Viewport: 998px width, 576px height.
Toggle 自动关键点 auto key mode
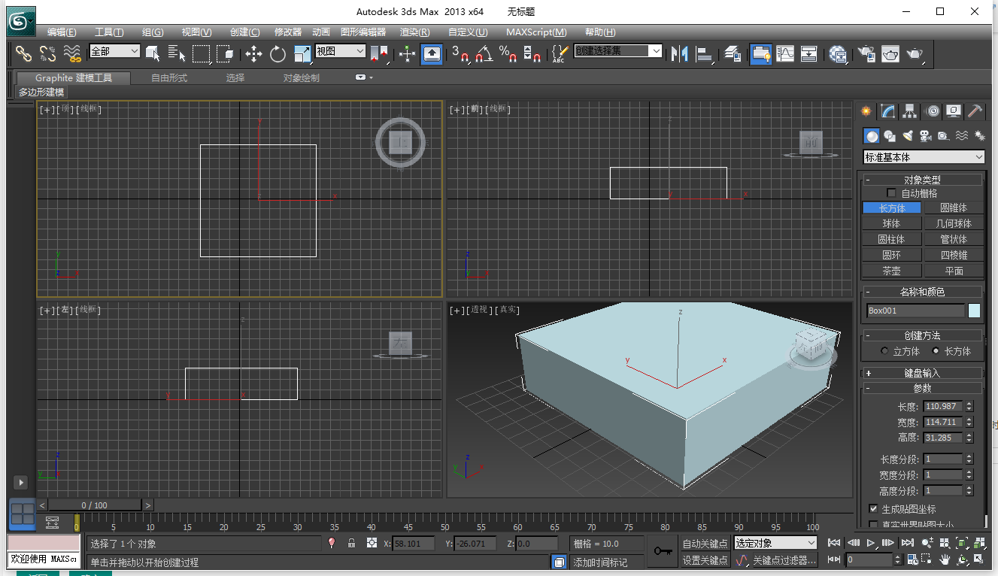705,543
